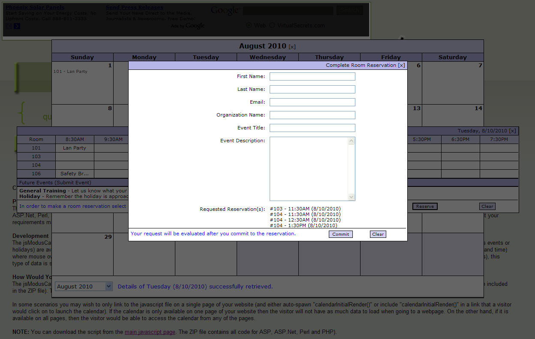Close the Tuesday 8/10/2010 day panel

click(x=513, y=131)
